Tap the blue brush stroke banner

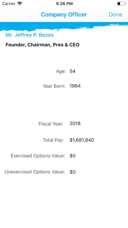64,26
